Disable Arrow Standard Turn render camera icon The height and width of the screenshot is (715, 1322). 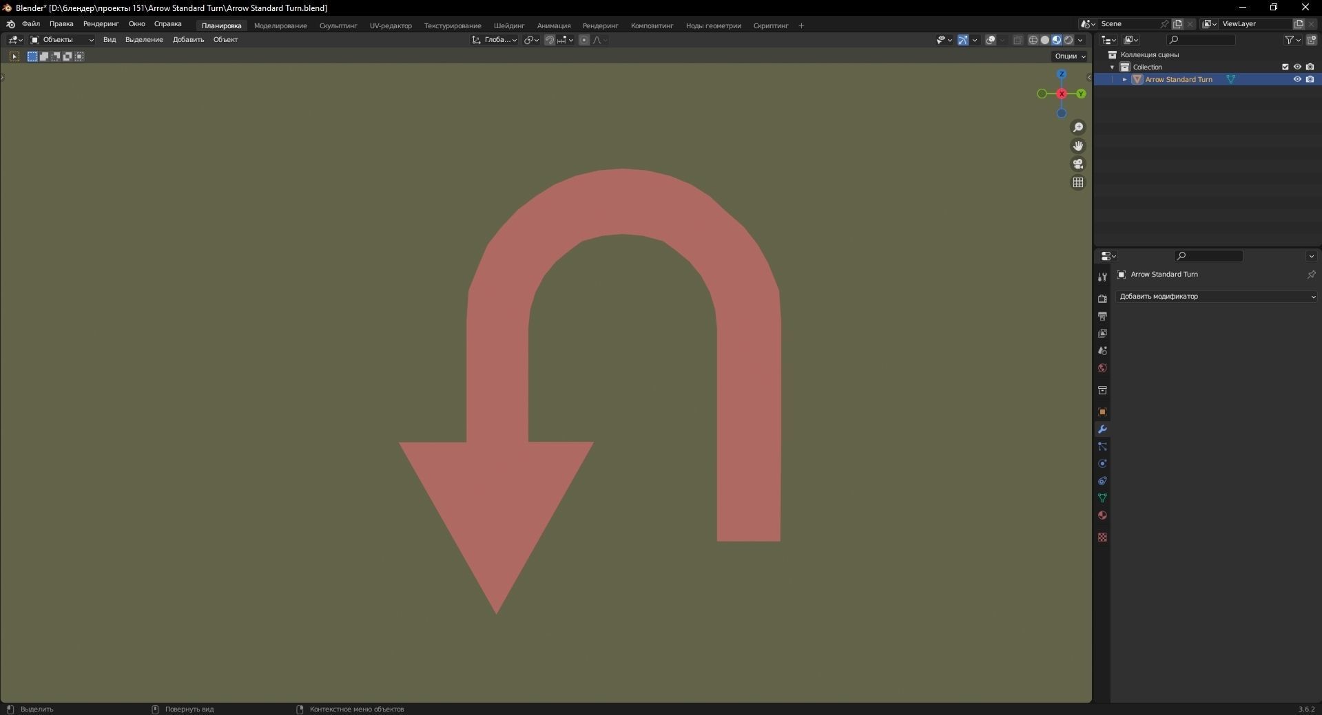(x=1310, y=79)
